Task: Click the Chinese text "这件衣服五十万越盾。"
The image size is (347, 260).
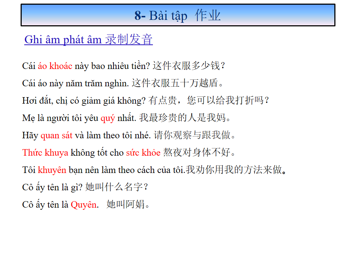Action: [178, 83]
